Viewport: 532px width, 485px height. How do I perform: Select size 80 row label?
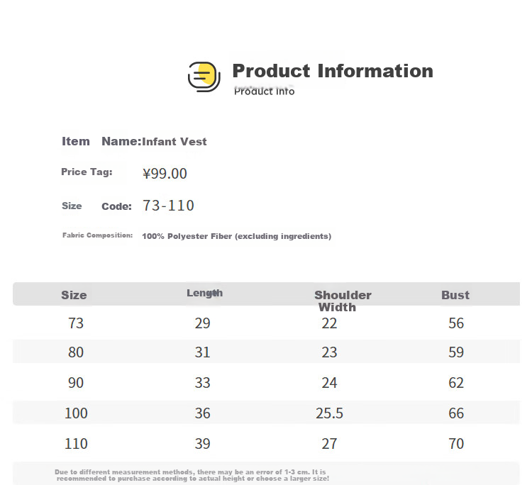(x=76, y=352)
